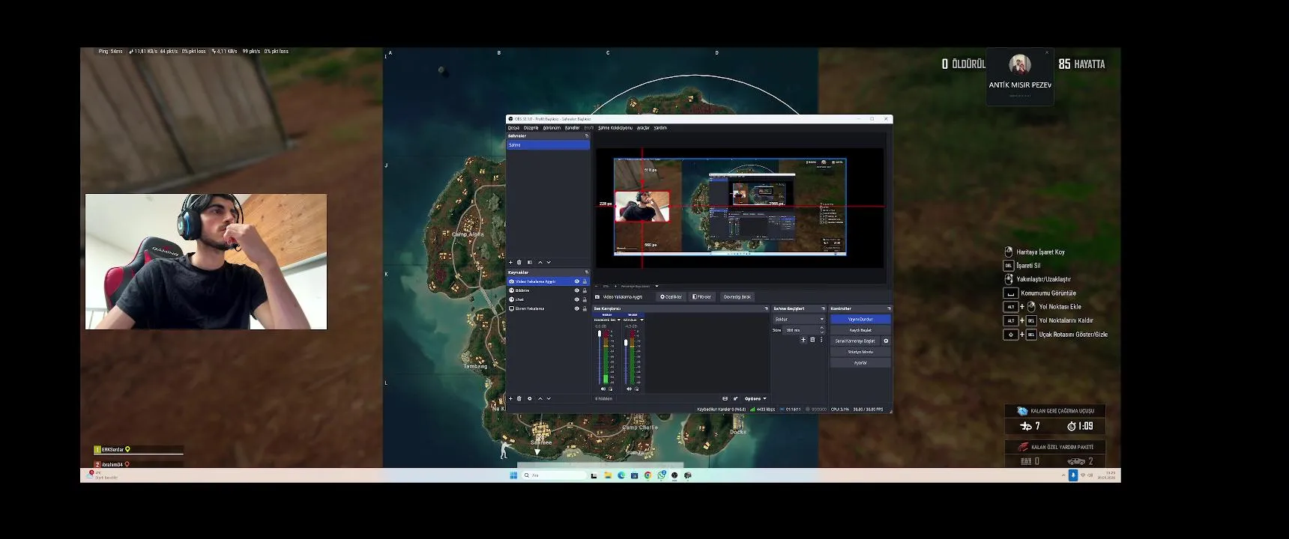
Task: Show hidden tray icons chevron
Action: coord(1063,475)
